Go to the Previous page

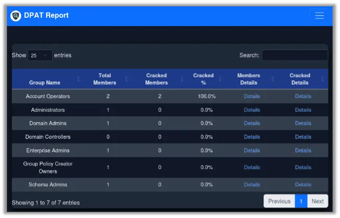280,201
